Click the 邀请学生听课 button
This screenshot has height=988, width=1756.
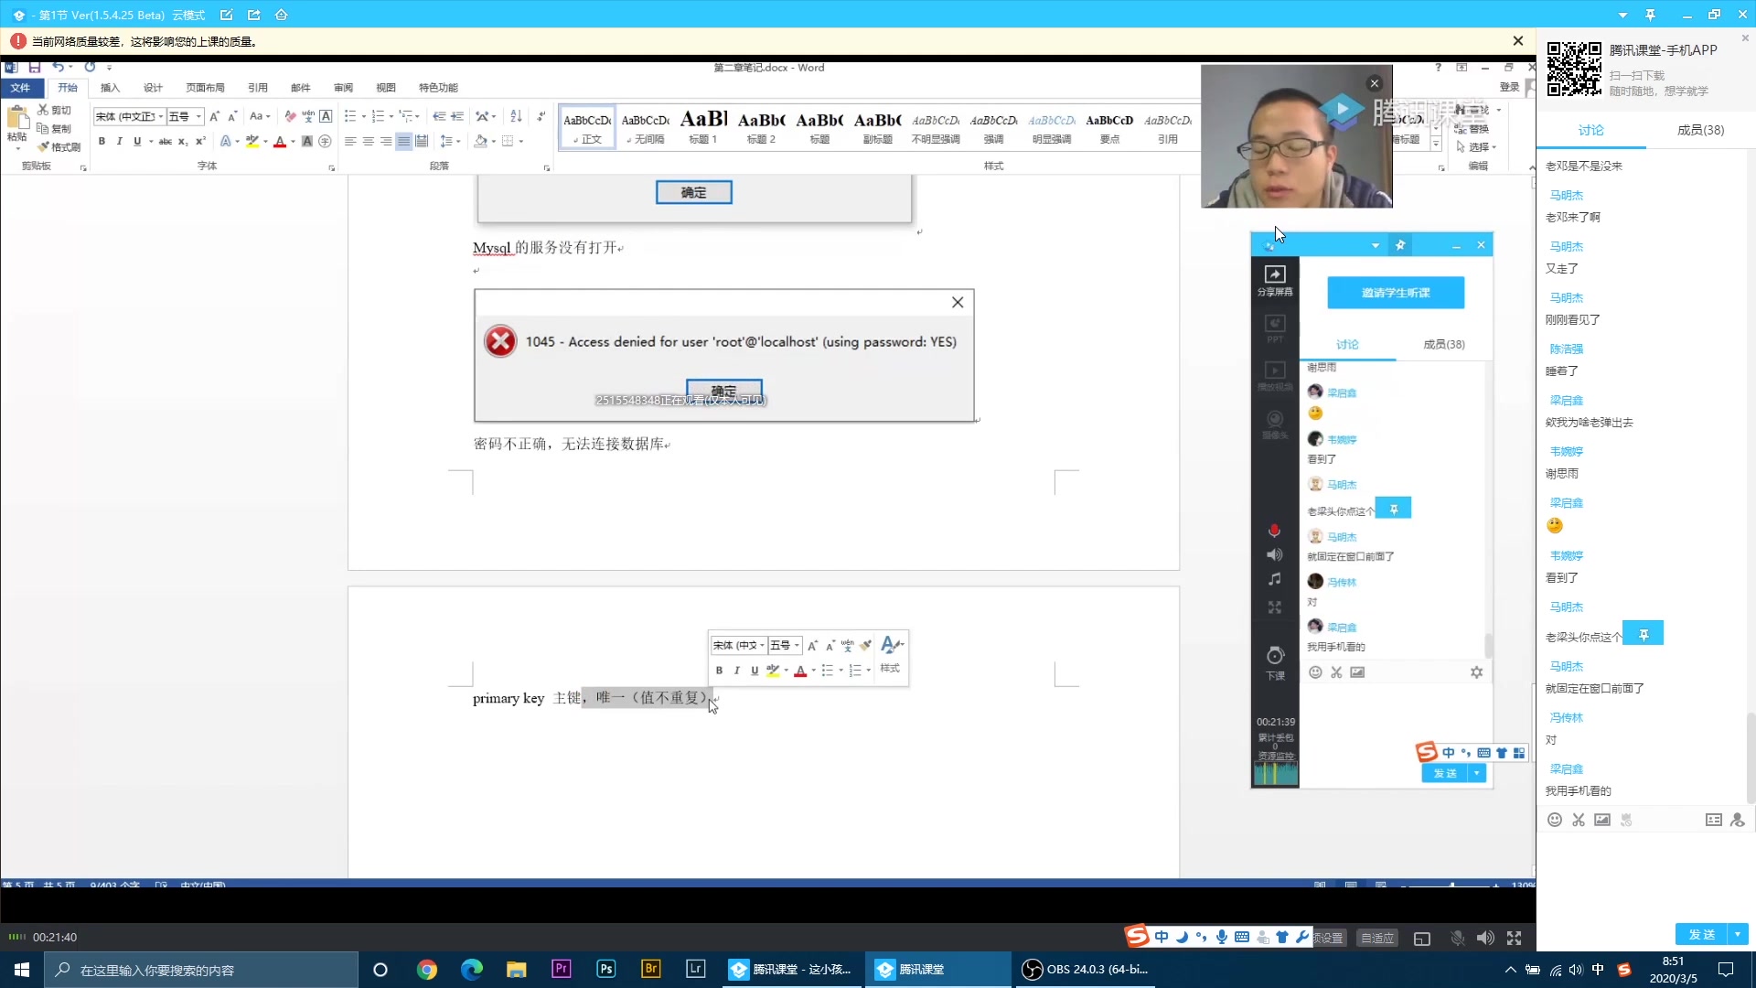tap(1395, 293)
